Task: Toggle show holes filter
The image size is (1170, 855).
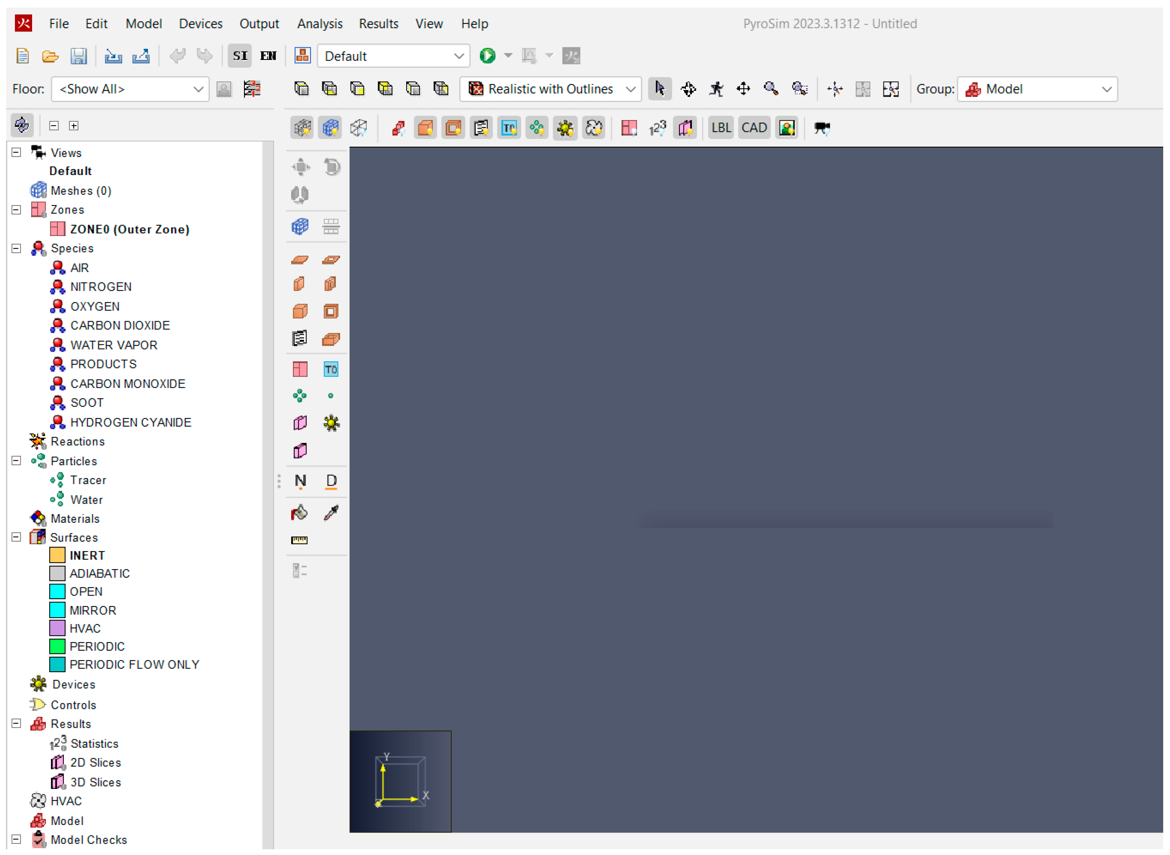Action: coord(453,128)
